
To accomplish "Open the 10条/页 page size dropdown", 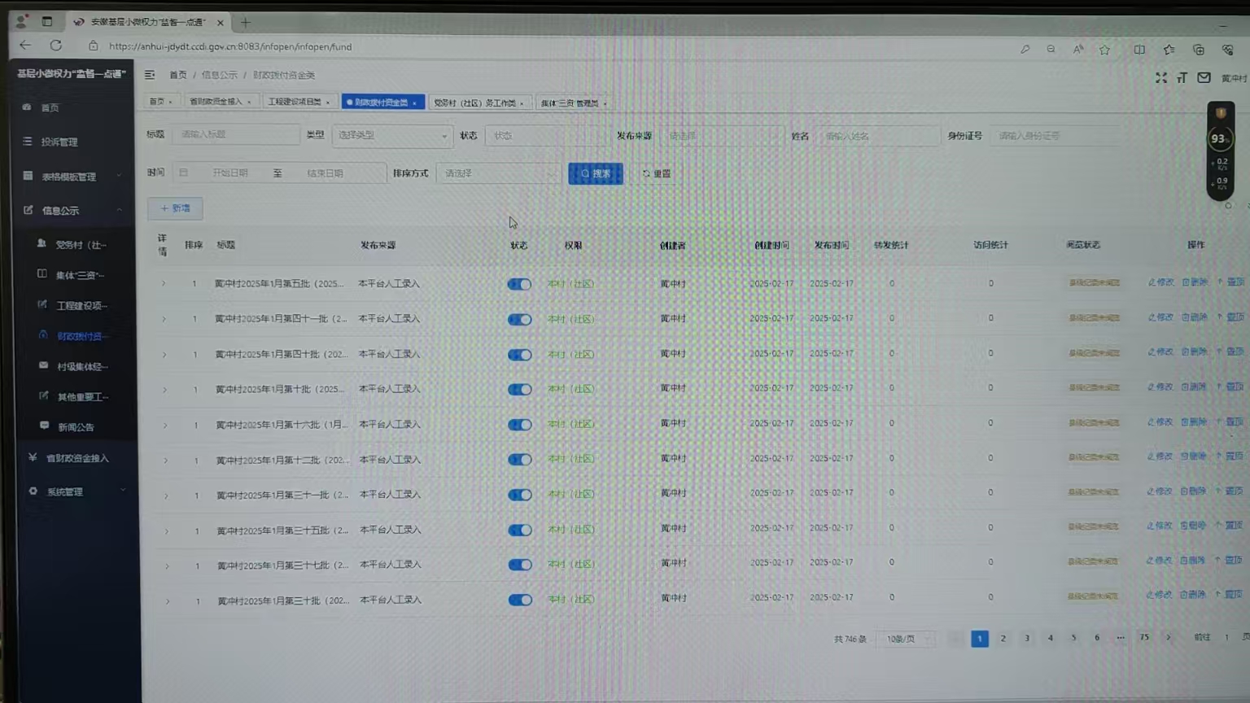I will (905, 639).
